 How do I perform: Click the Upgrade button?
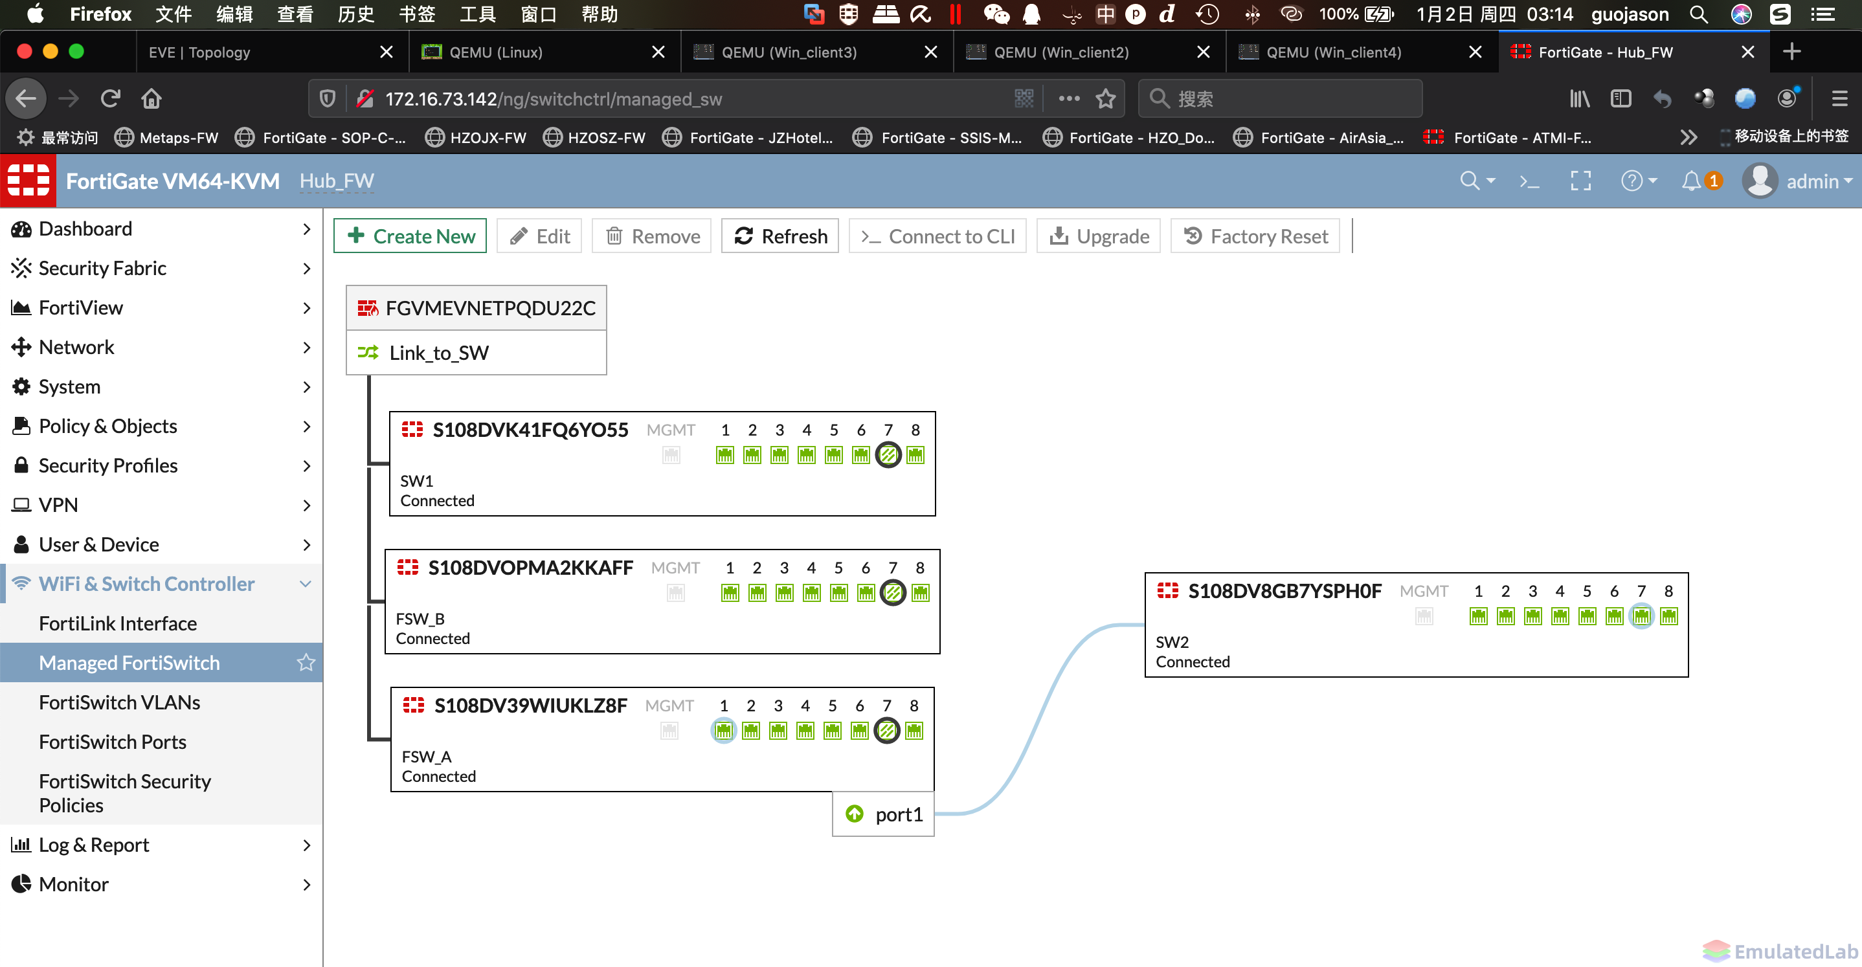click(x=1099, y=236)
